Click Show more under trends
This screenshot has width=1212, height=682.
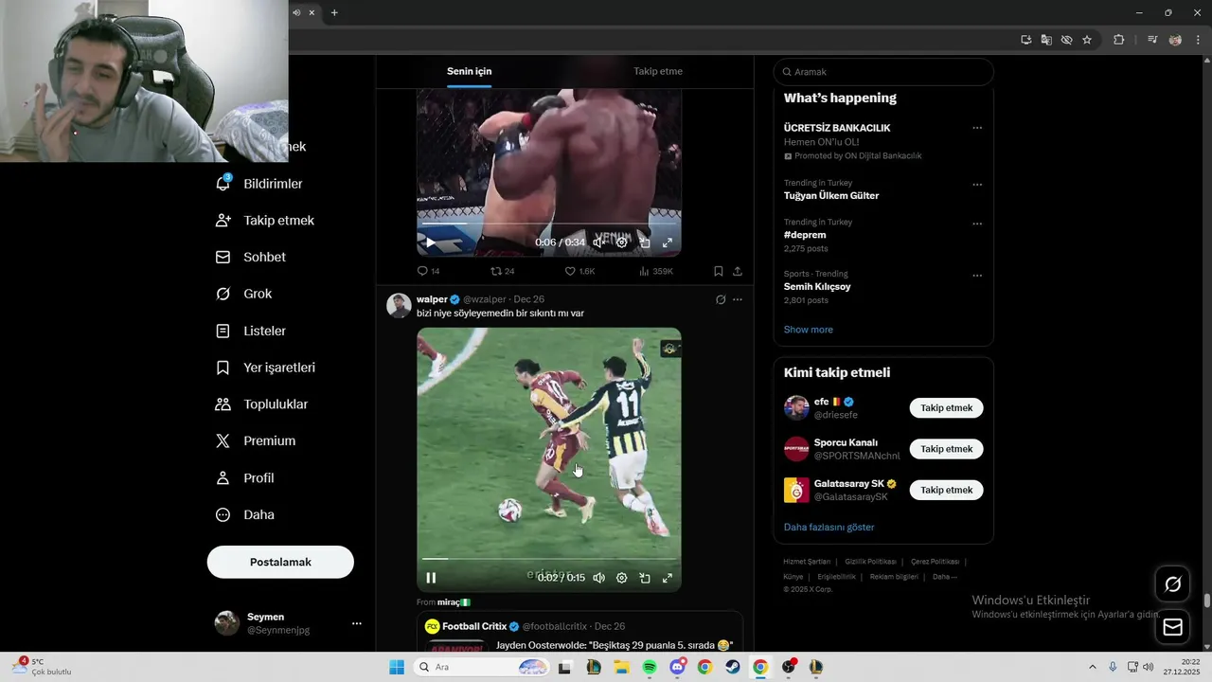click(809, 330)
